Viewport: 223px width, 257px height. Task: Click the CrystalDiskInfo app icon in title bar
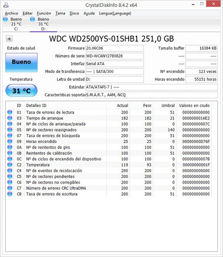(6, 5)
